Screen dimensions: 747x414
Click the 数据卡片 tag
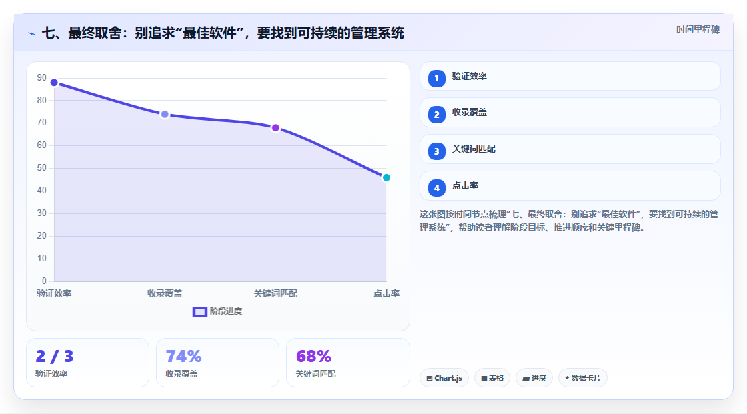pos(583,378)
